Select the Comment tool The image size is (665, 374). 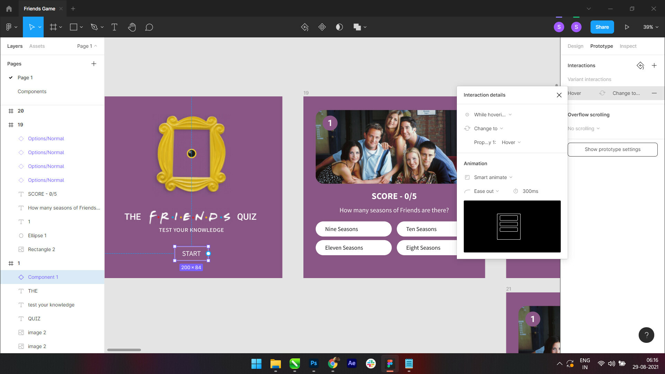(x=149, y=27)
